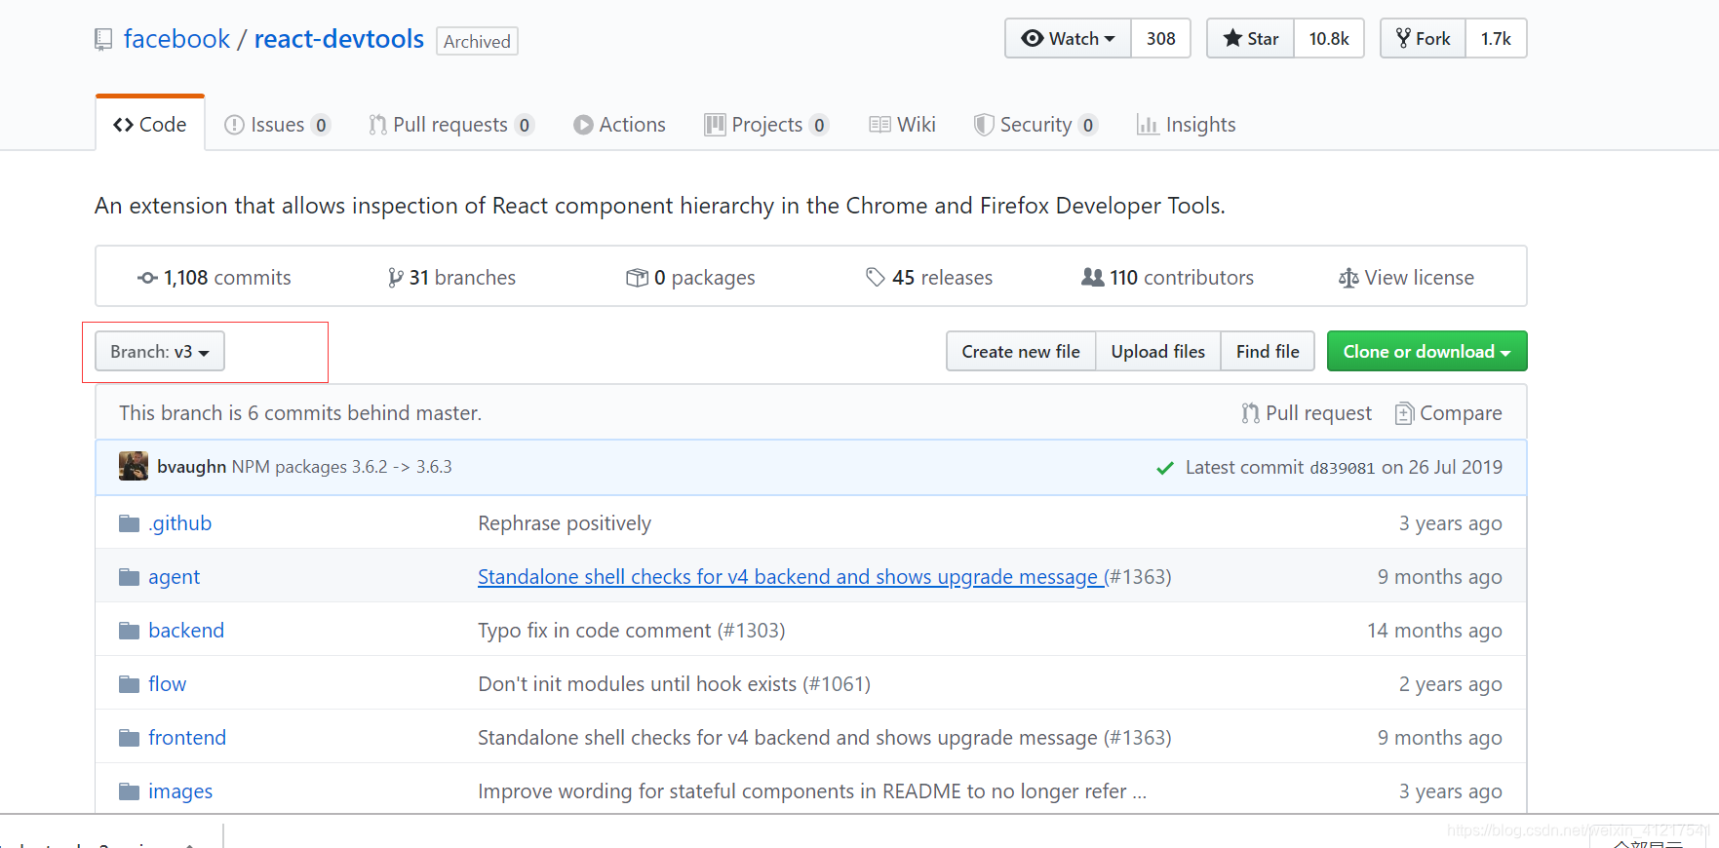
Task: Open the View license link
Action: [x=1406, y=278]
